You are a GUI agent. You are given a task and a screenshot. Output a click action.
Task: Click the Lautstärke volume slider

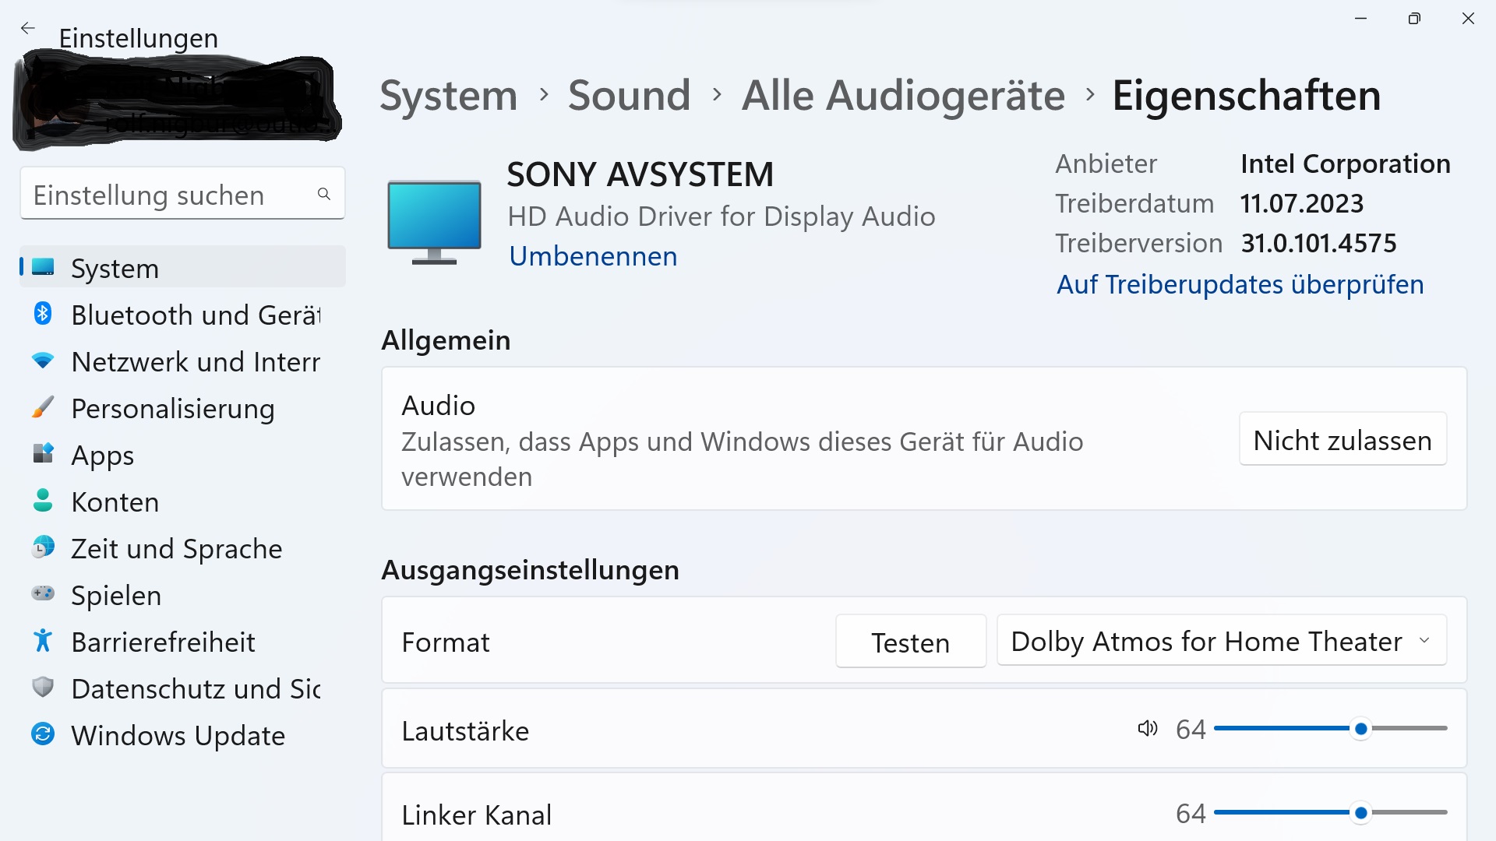coord(1330,729)
